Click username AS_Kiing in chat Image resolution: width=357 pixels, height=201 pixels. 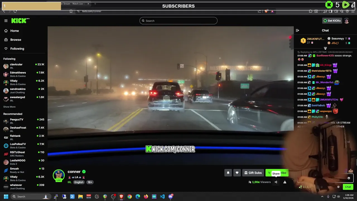325,65
